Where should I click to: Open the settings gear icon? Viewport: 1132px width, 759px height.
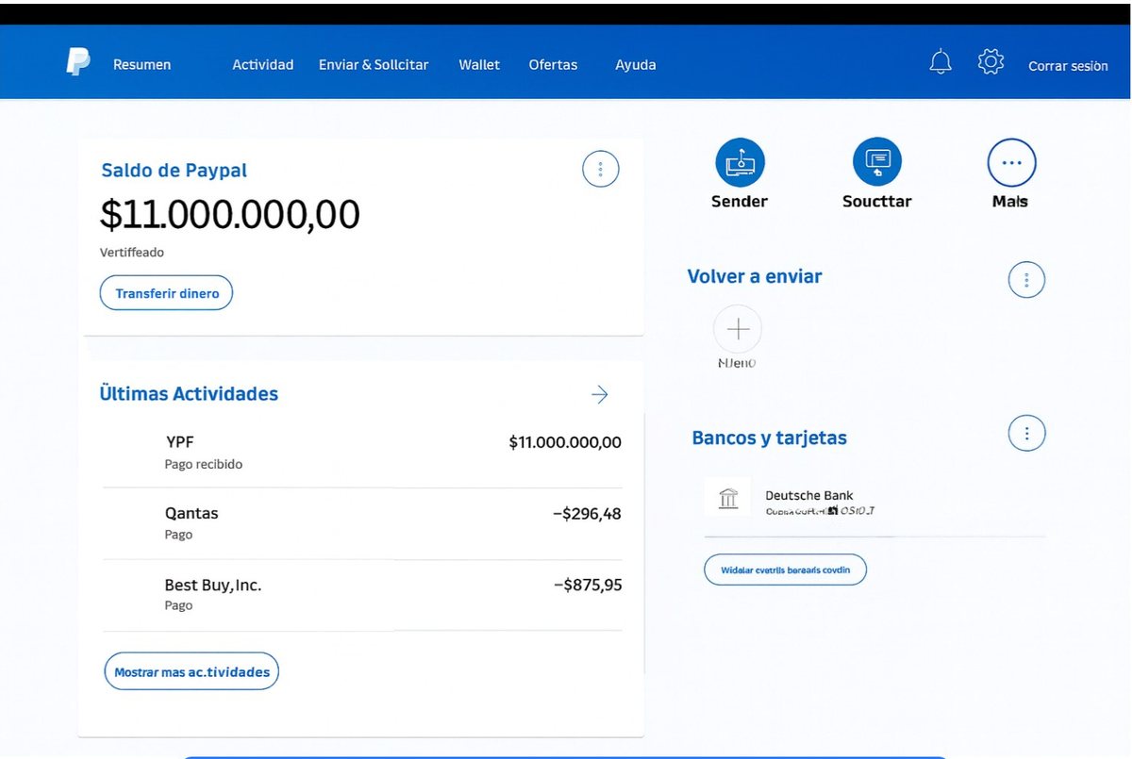click(990, 62)
